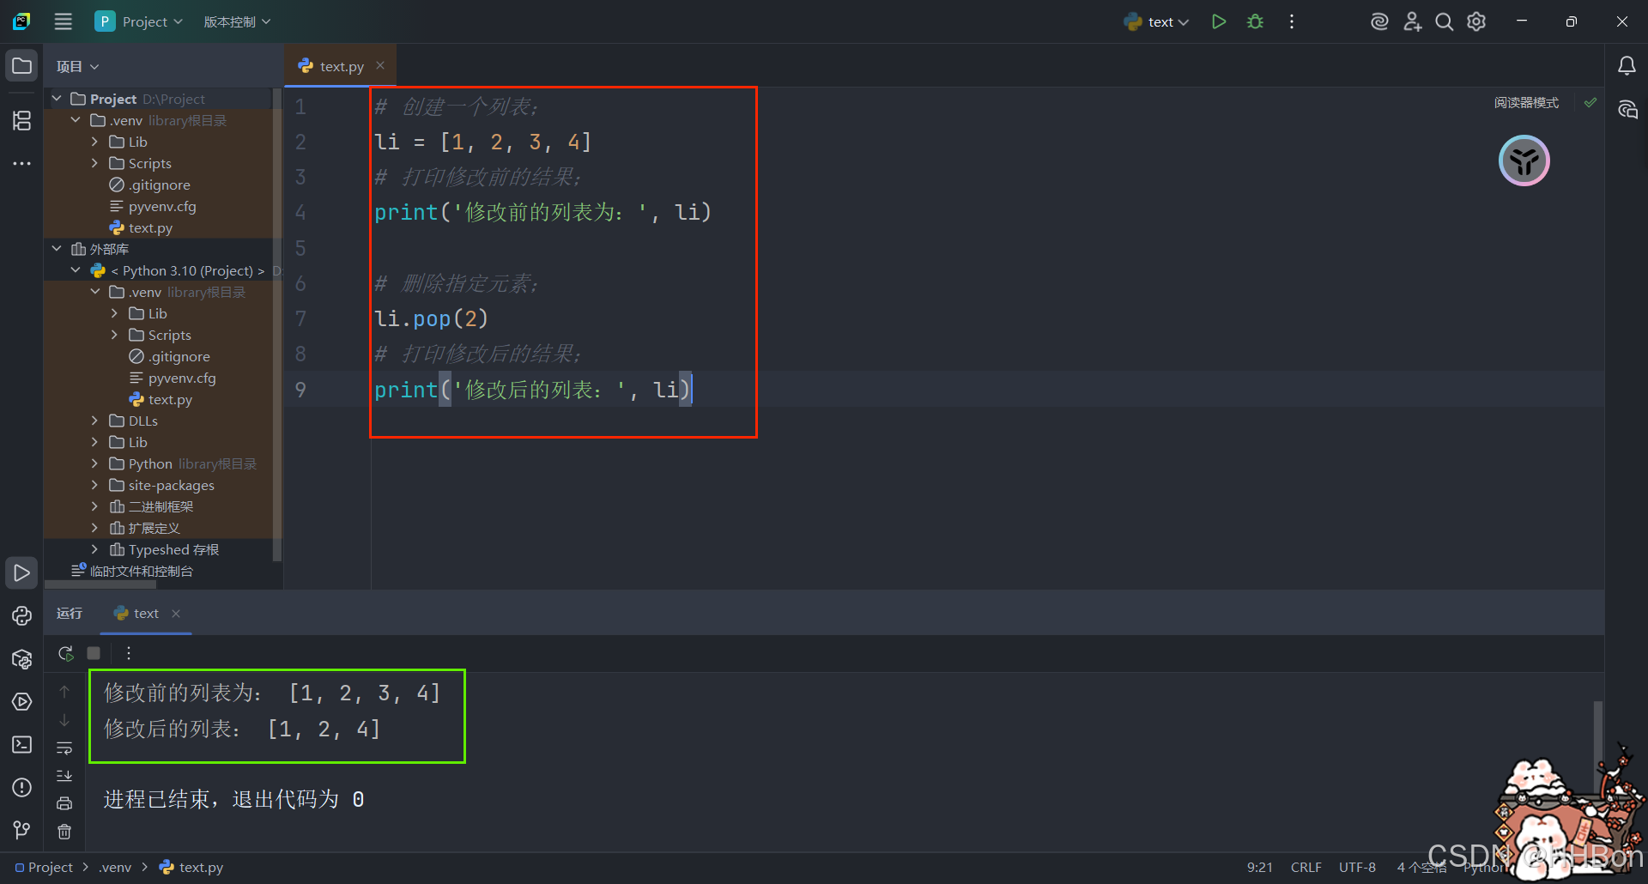Place cursor on line 7 li.pop(2)
The width and height of the screenshot is (1648, 884).
point(431,318)
